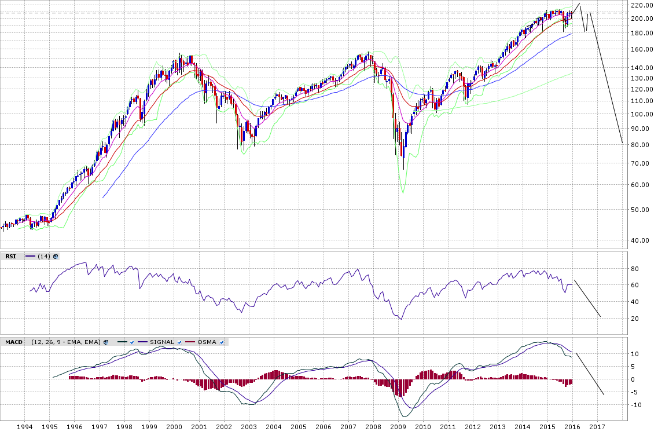
Task: Click the OSMA legend label
Action: (207, 342)
